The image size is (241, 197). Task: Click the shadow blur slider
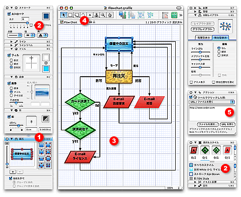click(x=16, y=125)
